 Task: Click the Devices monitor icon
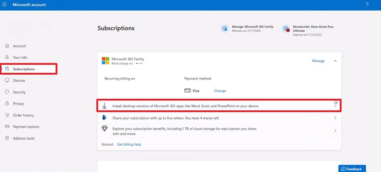[x=7, y=80]
